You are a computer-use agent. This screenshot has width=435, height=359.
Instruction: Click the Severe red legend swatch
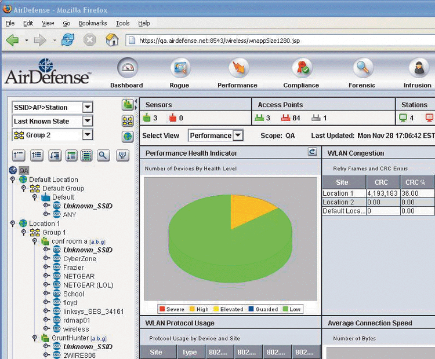pos(162,309)
